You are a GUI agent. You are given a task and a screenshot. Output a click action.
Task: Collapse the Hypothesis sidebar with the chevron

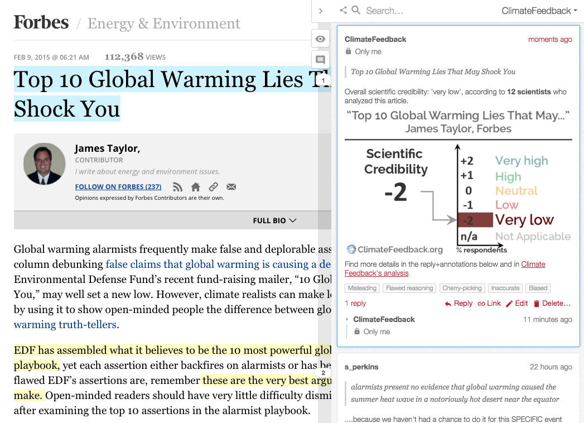(x=320, y=11)
